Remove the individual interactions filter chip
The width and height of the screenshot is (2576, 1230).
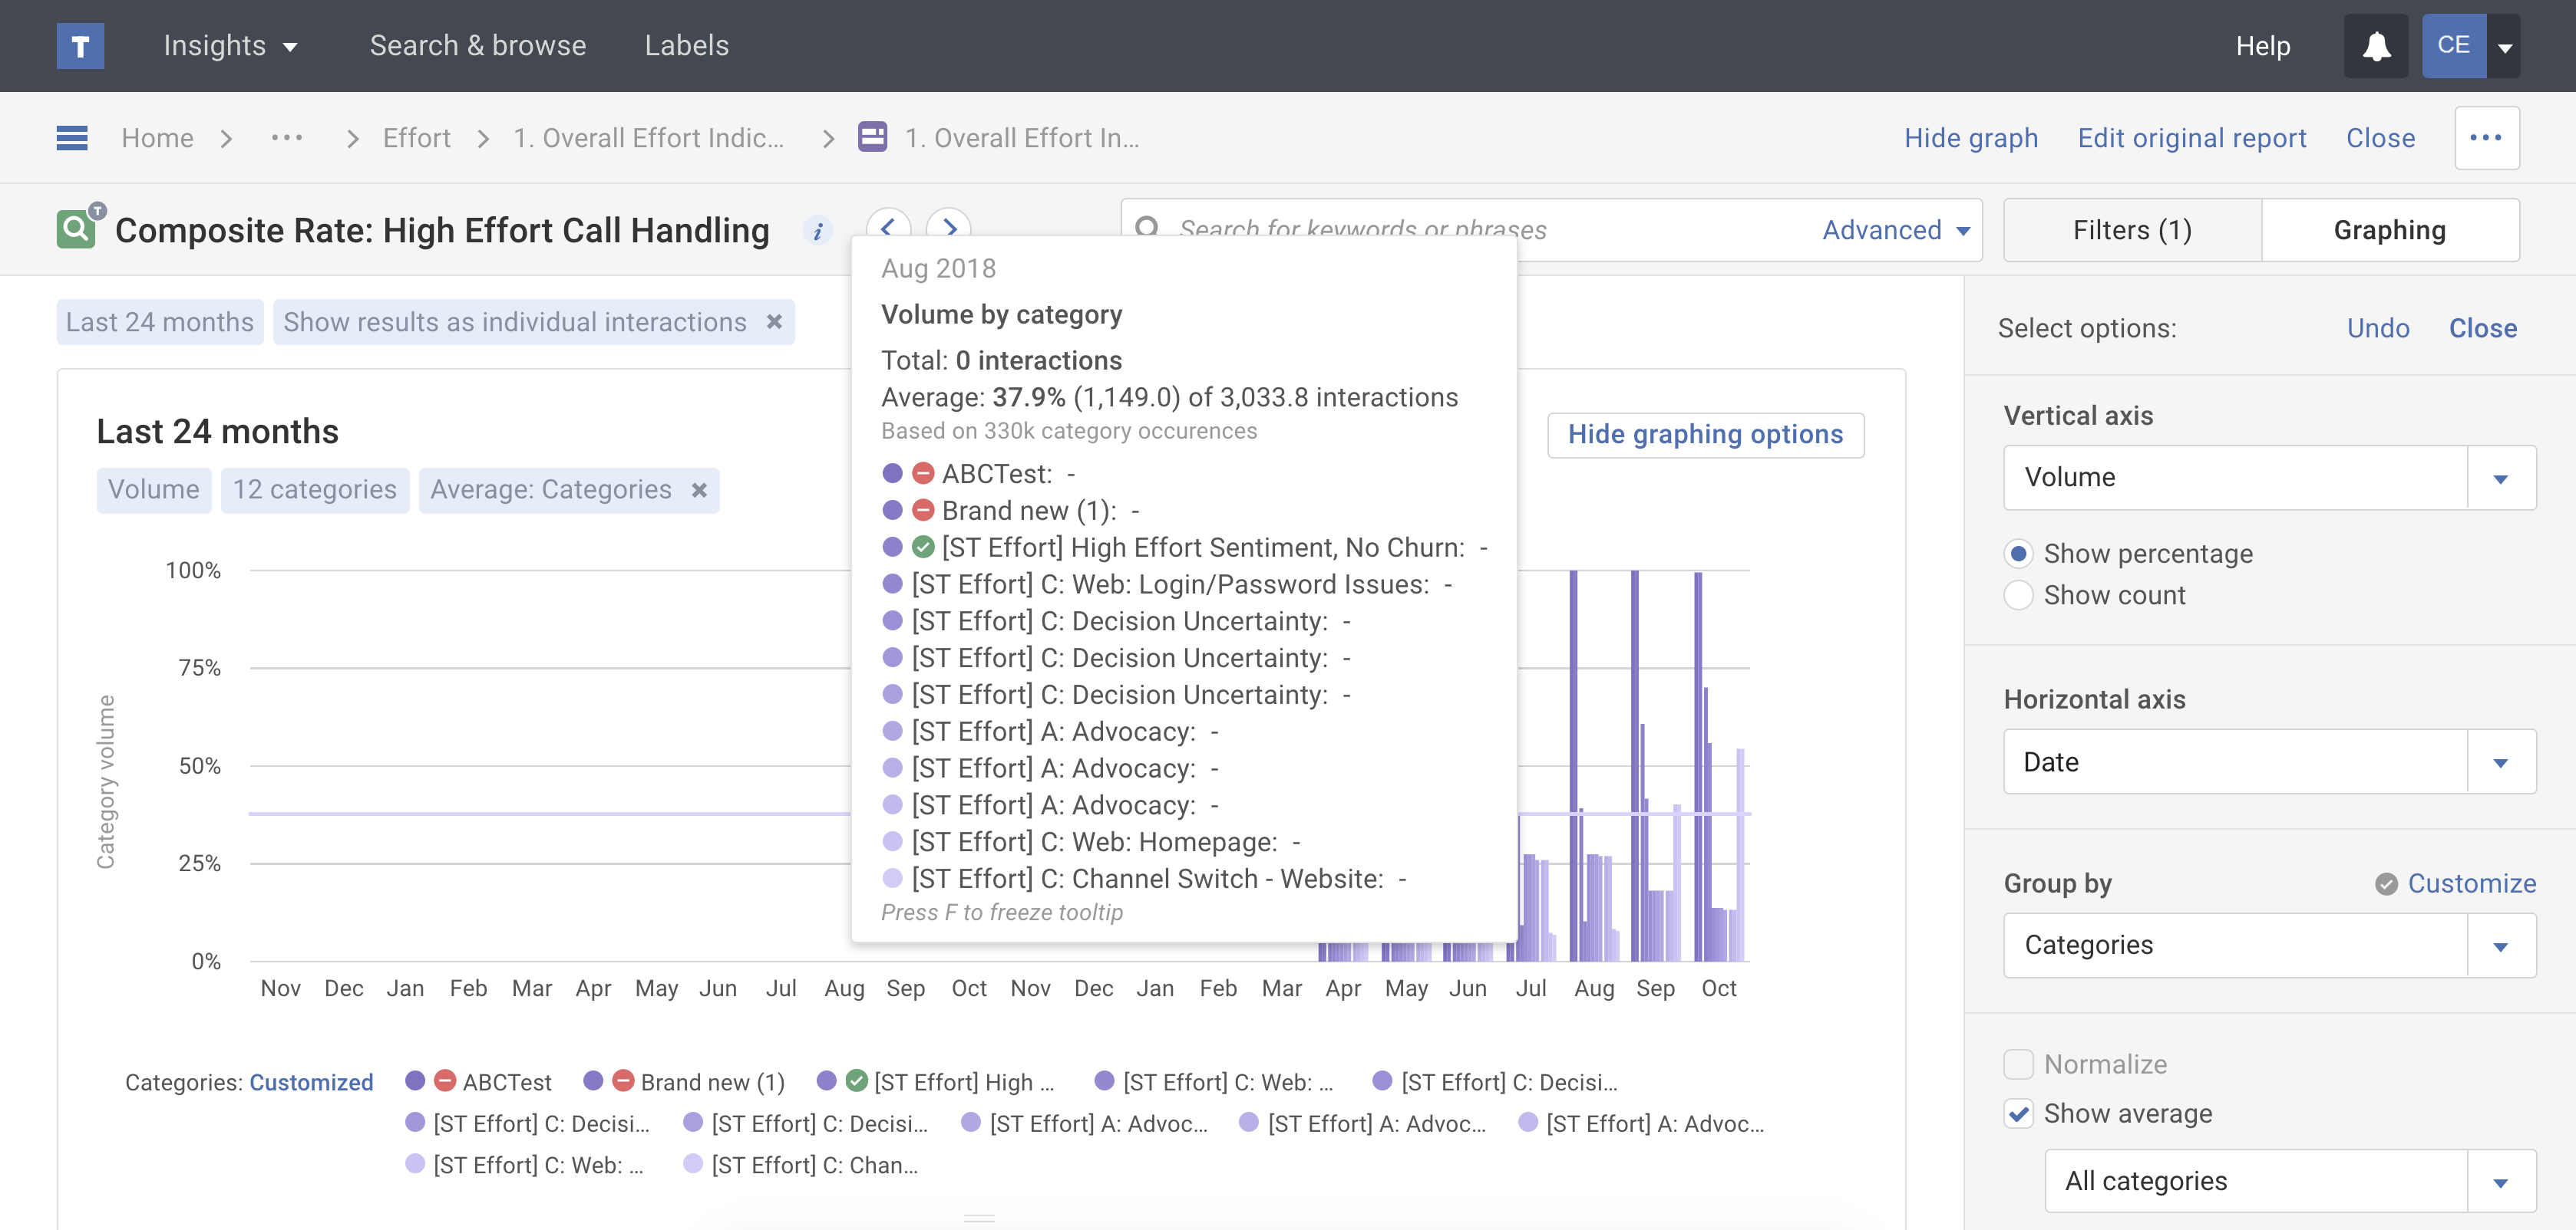pos(774,322)
